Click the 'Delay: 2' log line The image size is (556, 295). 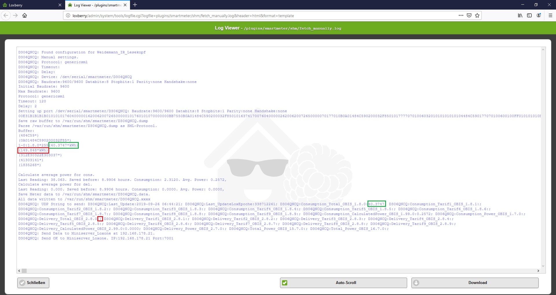pos(28,106)
